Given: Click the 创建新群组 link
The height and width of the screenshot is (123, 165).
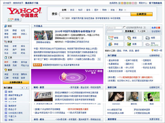Looking at the screenshot, I should coord(154,56).
